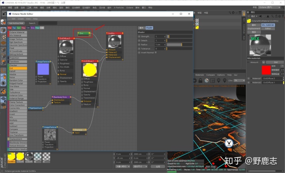Switch to the Shader tab in node properties
The height and width of the screenshot is (173, 285).
(149, 28)
